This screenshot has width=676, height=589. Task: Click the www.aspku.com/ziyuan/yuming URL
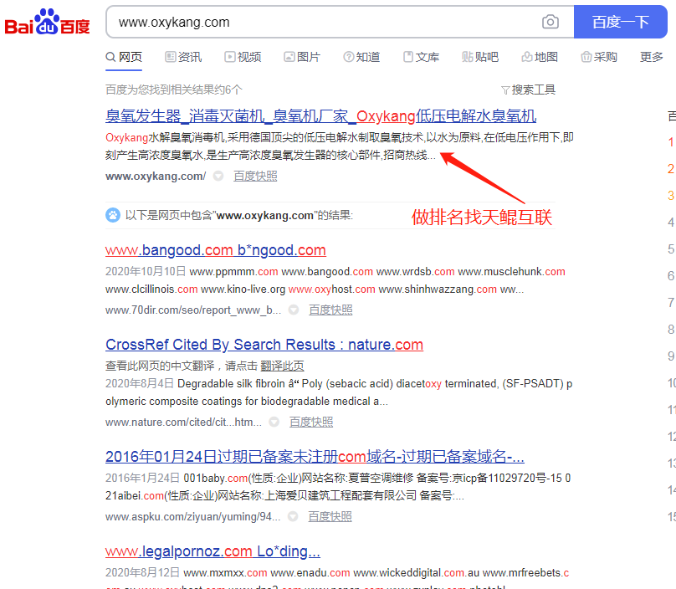[193, 516]
